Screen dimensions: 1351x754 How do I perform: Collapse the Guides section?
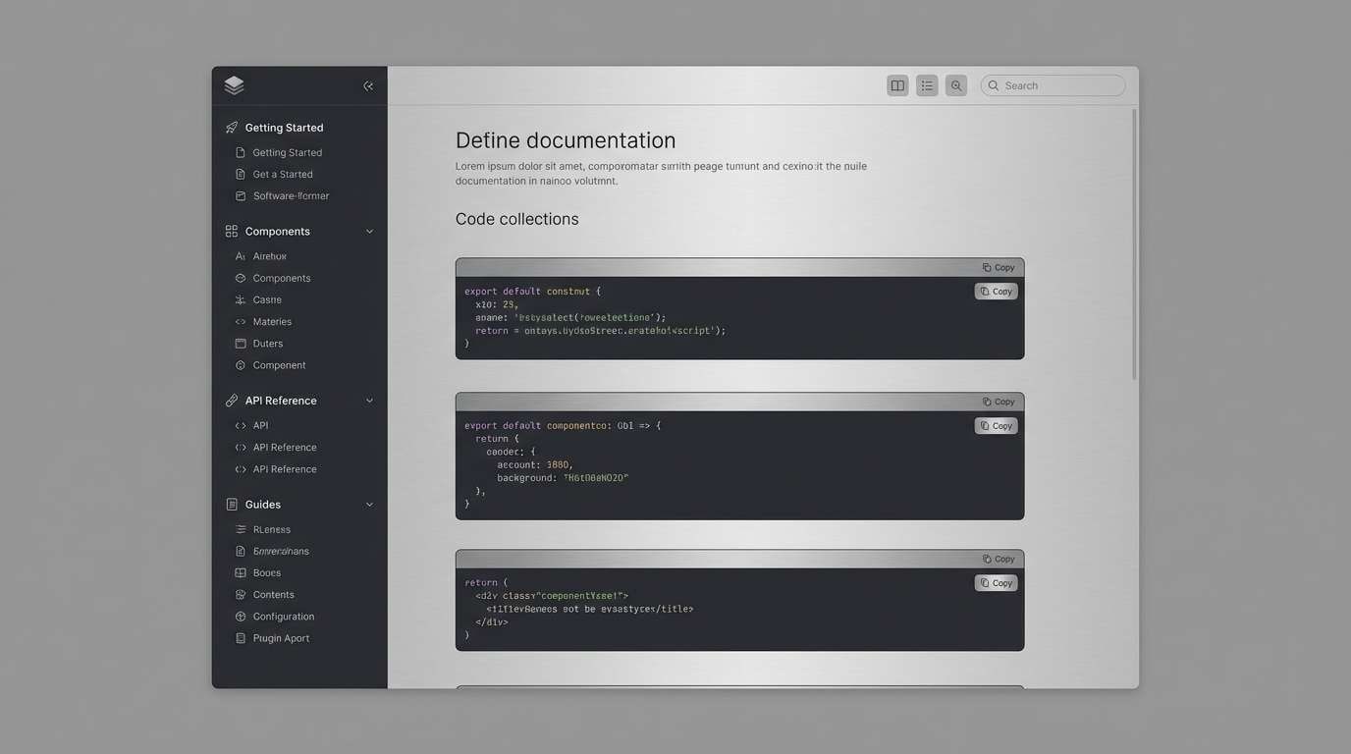pos(369,505)
